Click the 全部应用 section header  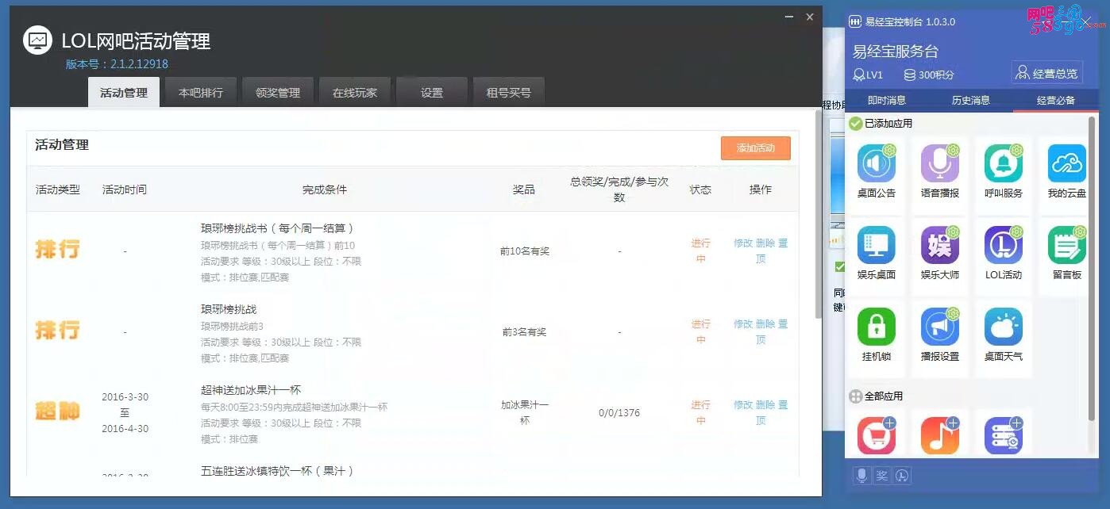(x=877, y=396)
